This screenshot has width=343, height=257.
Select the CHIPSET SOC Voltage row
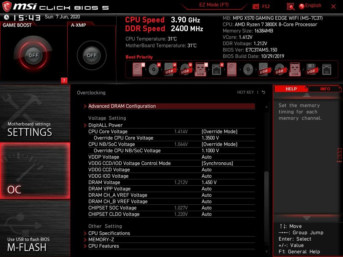pyautogui.click(x=171, y=207)
